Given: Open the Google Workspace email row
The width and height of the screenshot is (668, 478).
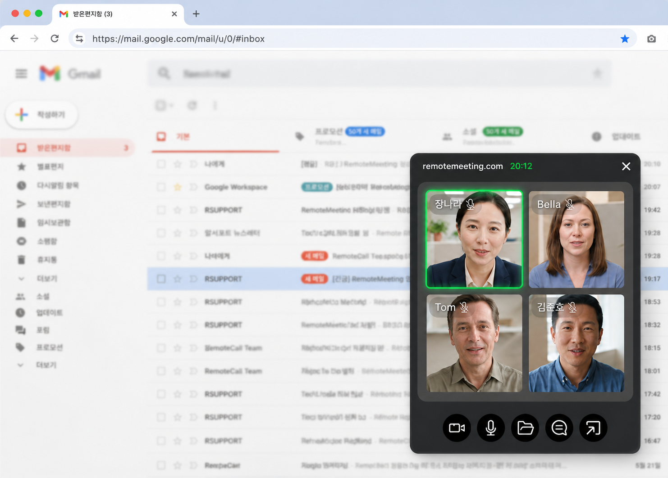Looking at the screenshot, I should [279, 187].
